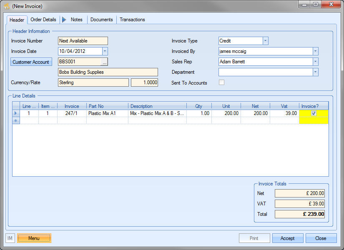Click the blue arrow beside Order Details
This screenshot has width=344, height=250.
[x=64, y=20]
